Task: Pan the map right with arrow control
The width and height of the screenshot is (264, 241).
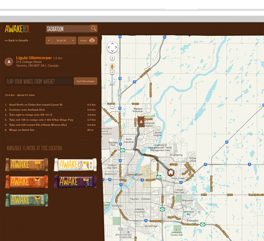Action: [x=116, y=47]
